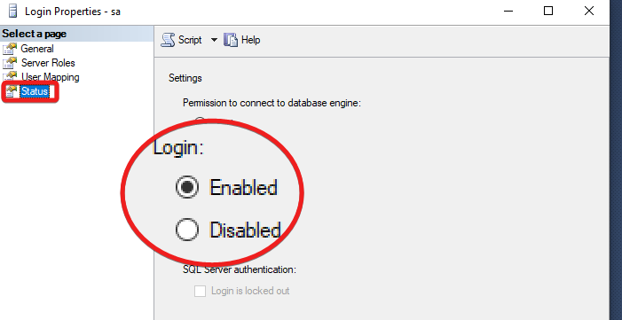Click the Script scroll icon in toolbar
The image size is (622, 320).
tap(168, 40)
